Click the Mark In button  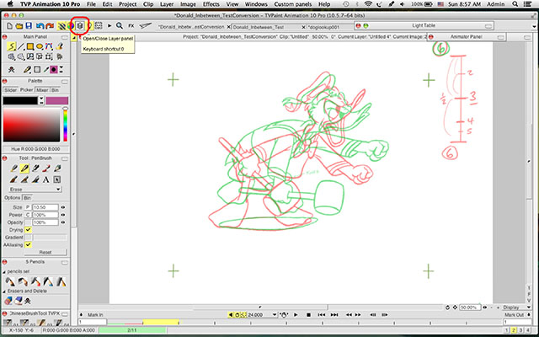(x=95, y=314)
